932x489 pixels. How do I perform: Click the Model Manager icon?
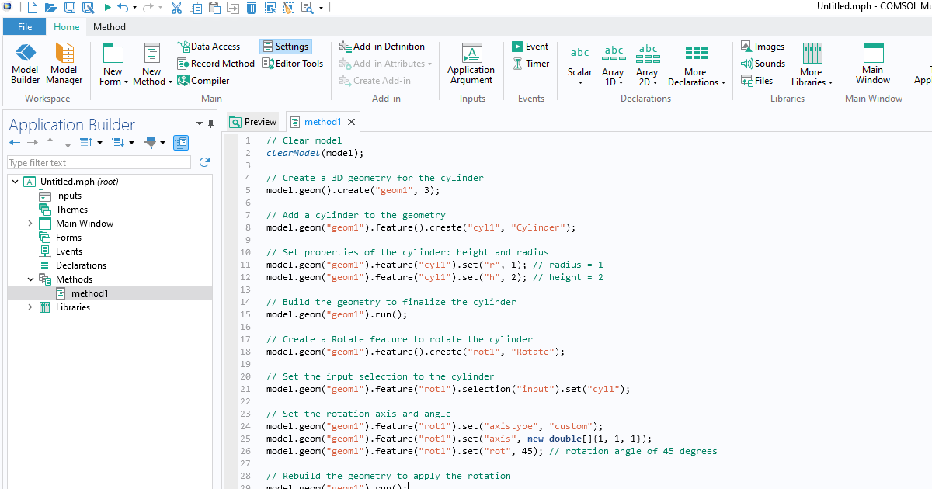[x=64, y=64]
